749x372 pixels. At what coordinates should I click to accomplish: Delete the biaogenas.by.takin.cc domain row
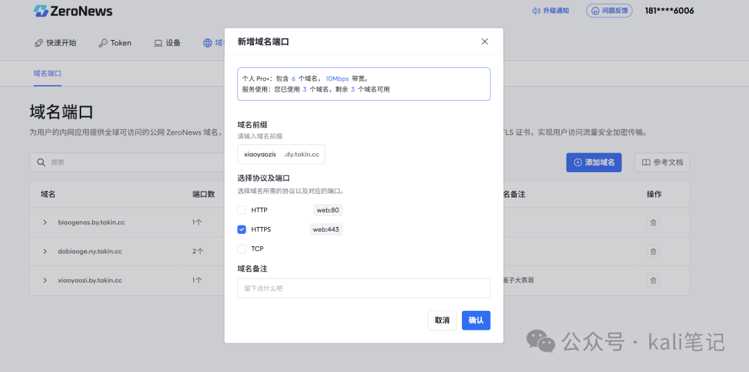(653, 223)
